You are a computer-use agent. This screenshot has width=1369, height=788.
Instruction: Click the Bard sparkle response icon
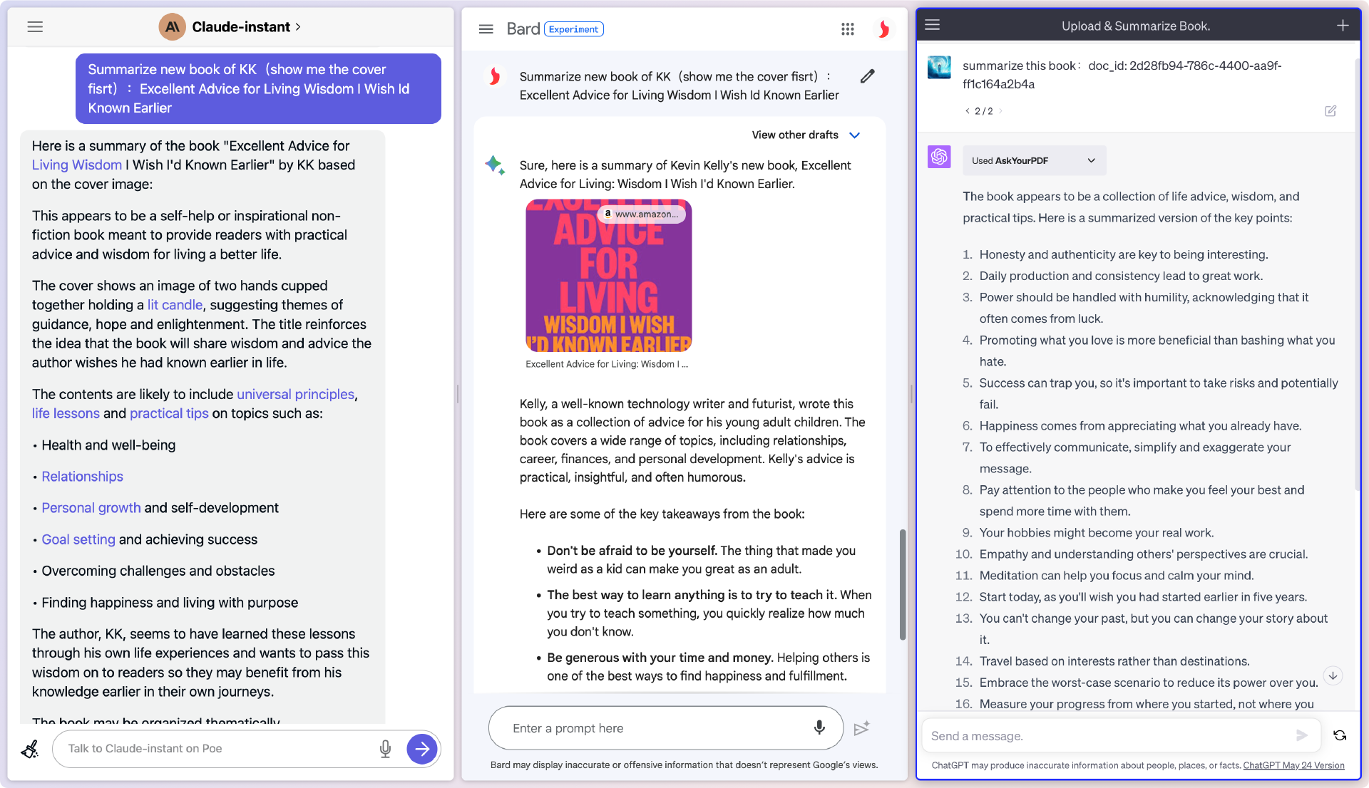(x=495, y=165)
